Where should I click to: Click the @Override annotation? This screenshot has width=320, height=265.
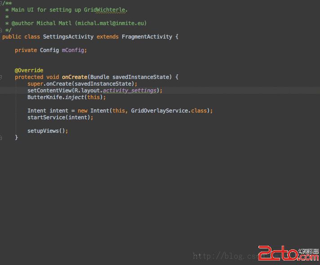(x=29, y=70)
